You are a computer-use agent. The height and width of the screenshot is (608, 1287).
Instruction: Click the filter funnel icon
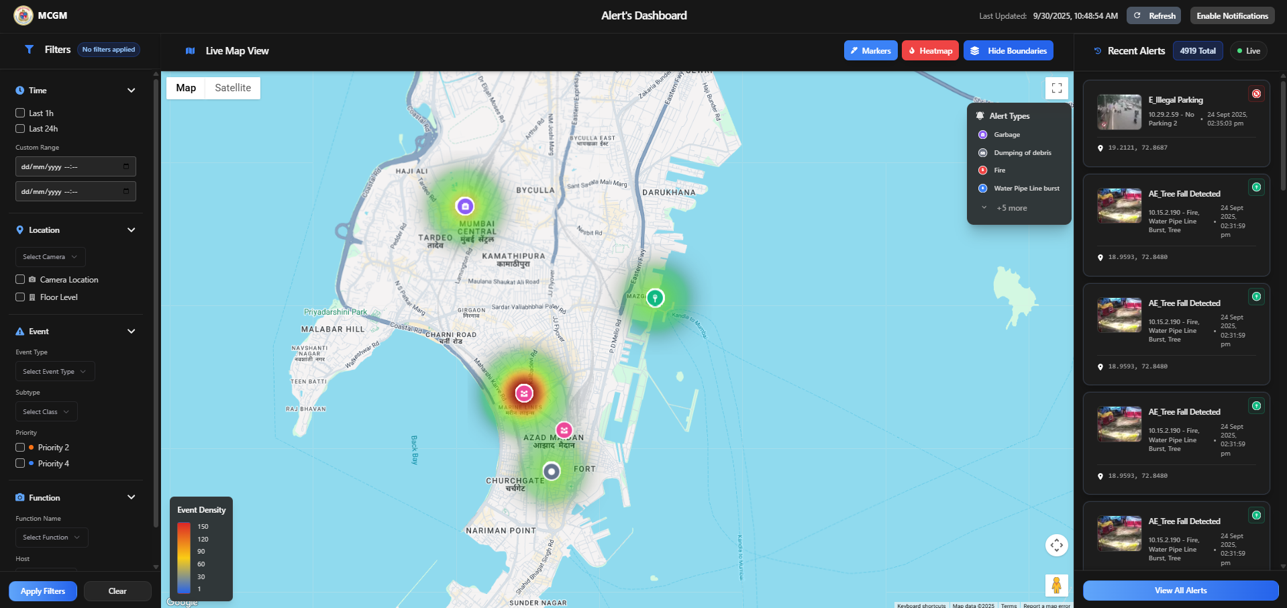(29, 49)
